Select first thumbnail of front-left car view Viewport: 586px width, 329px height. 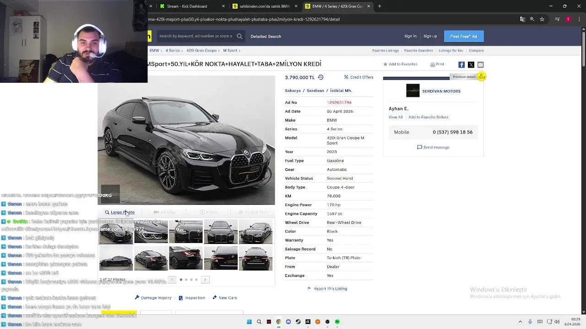pyautogui.click(x=116, y=232)
